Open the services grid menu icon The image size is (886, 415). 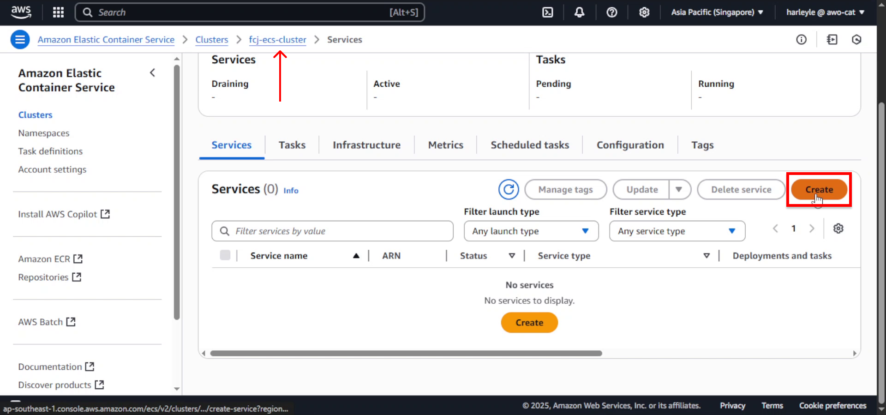(x=58, y=12)
